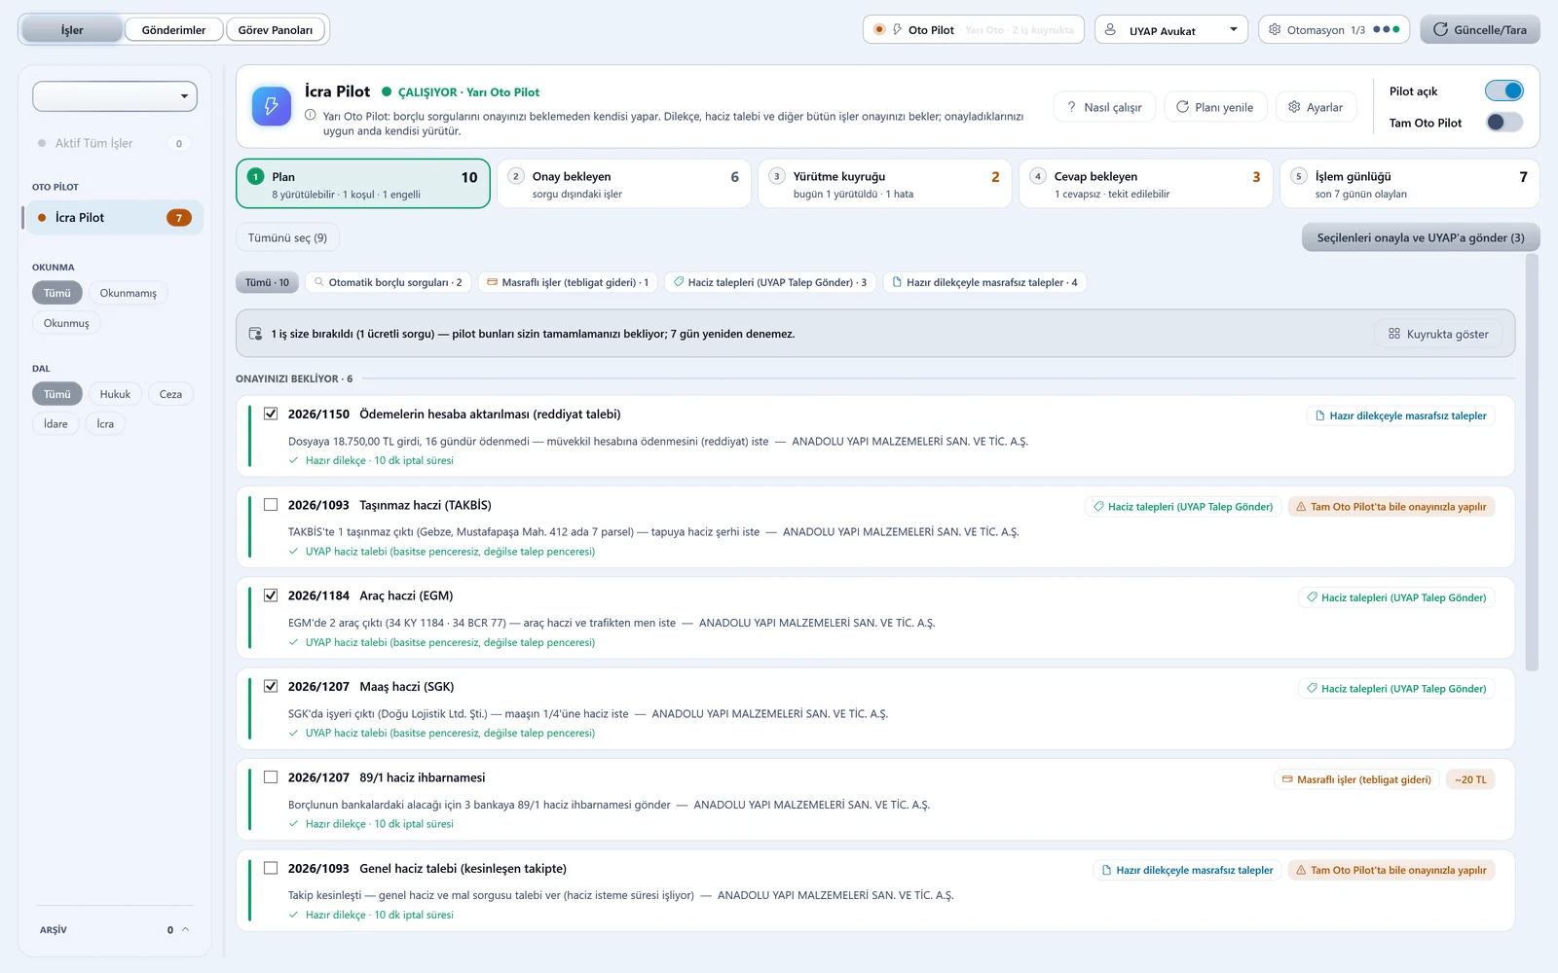Click the Tümünü seç (9) button
The image size is (1558, 973).
[x=287, y=237]
